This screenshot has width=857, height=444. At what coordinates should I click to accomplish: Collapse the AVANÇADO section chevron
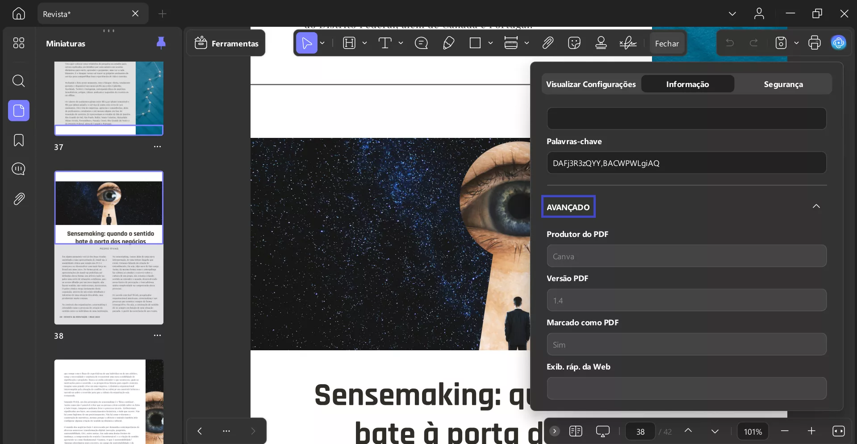point(816,206)
